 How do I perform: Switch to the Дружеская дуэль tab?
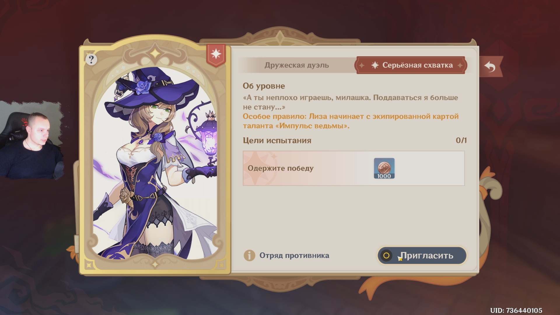click(x=297, y=65)
